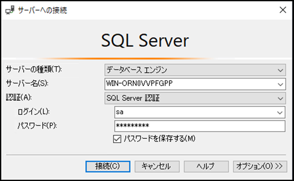Focus the パスワード input field
Image resolution: width=294 pixels, height=181 pixels.
(200, 126)
